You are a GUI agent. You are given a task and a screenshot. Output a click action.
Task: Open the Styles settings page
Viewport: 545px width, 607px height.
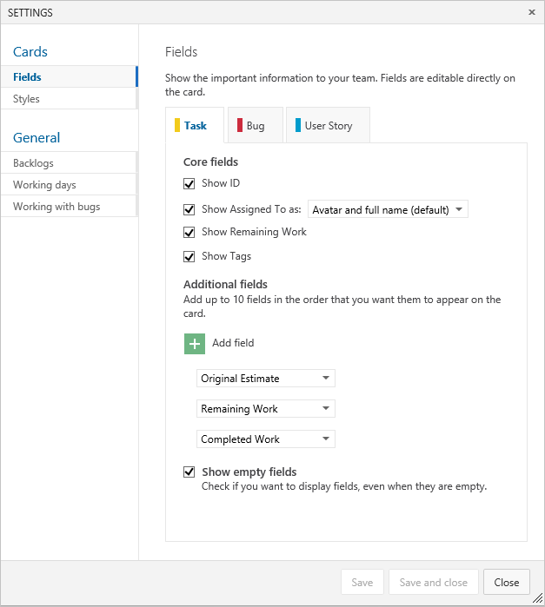pos(69,99)
